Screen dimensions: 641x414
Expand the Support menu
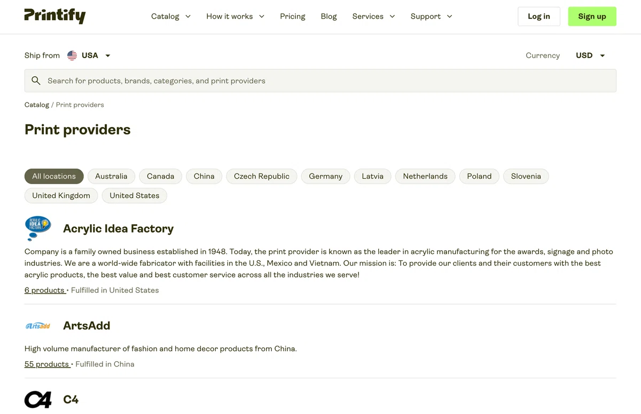pyautogui.click(x=432, y=17)
